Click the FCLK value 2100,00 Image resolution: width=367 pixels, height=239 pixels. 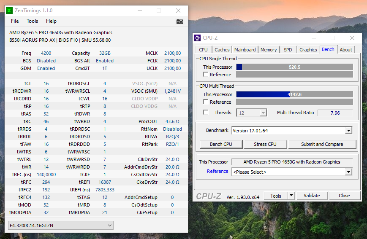tap(172, 61)
